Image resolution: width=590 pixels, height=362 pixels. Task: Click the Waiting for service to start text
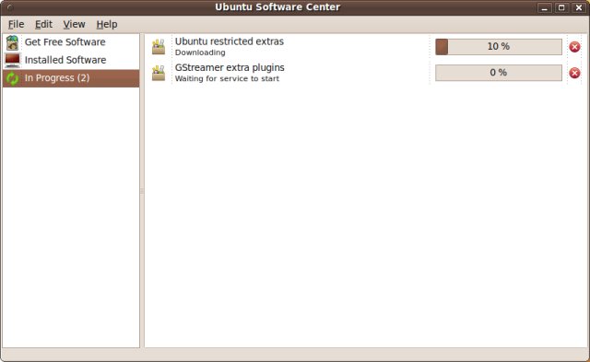[227, 78]
